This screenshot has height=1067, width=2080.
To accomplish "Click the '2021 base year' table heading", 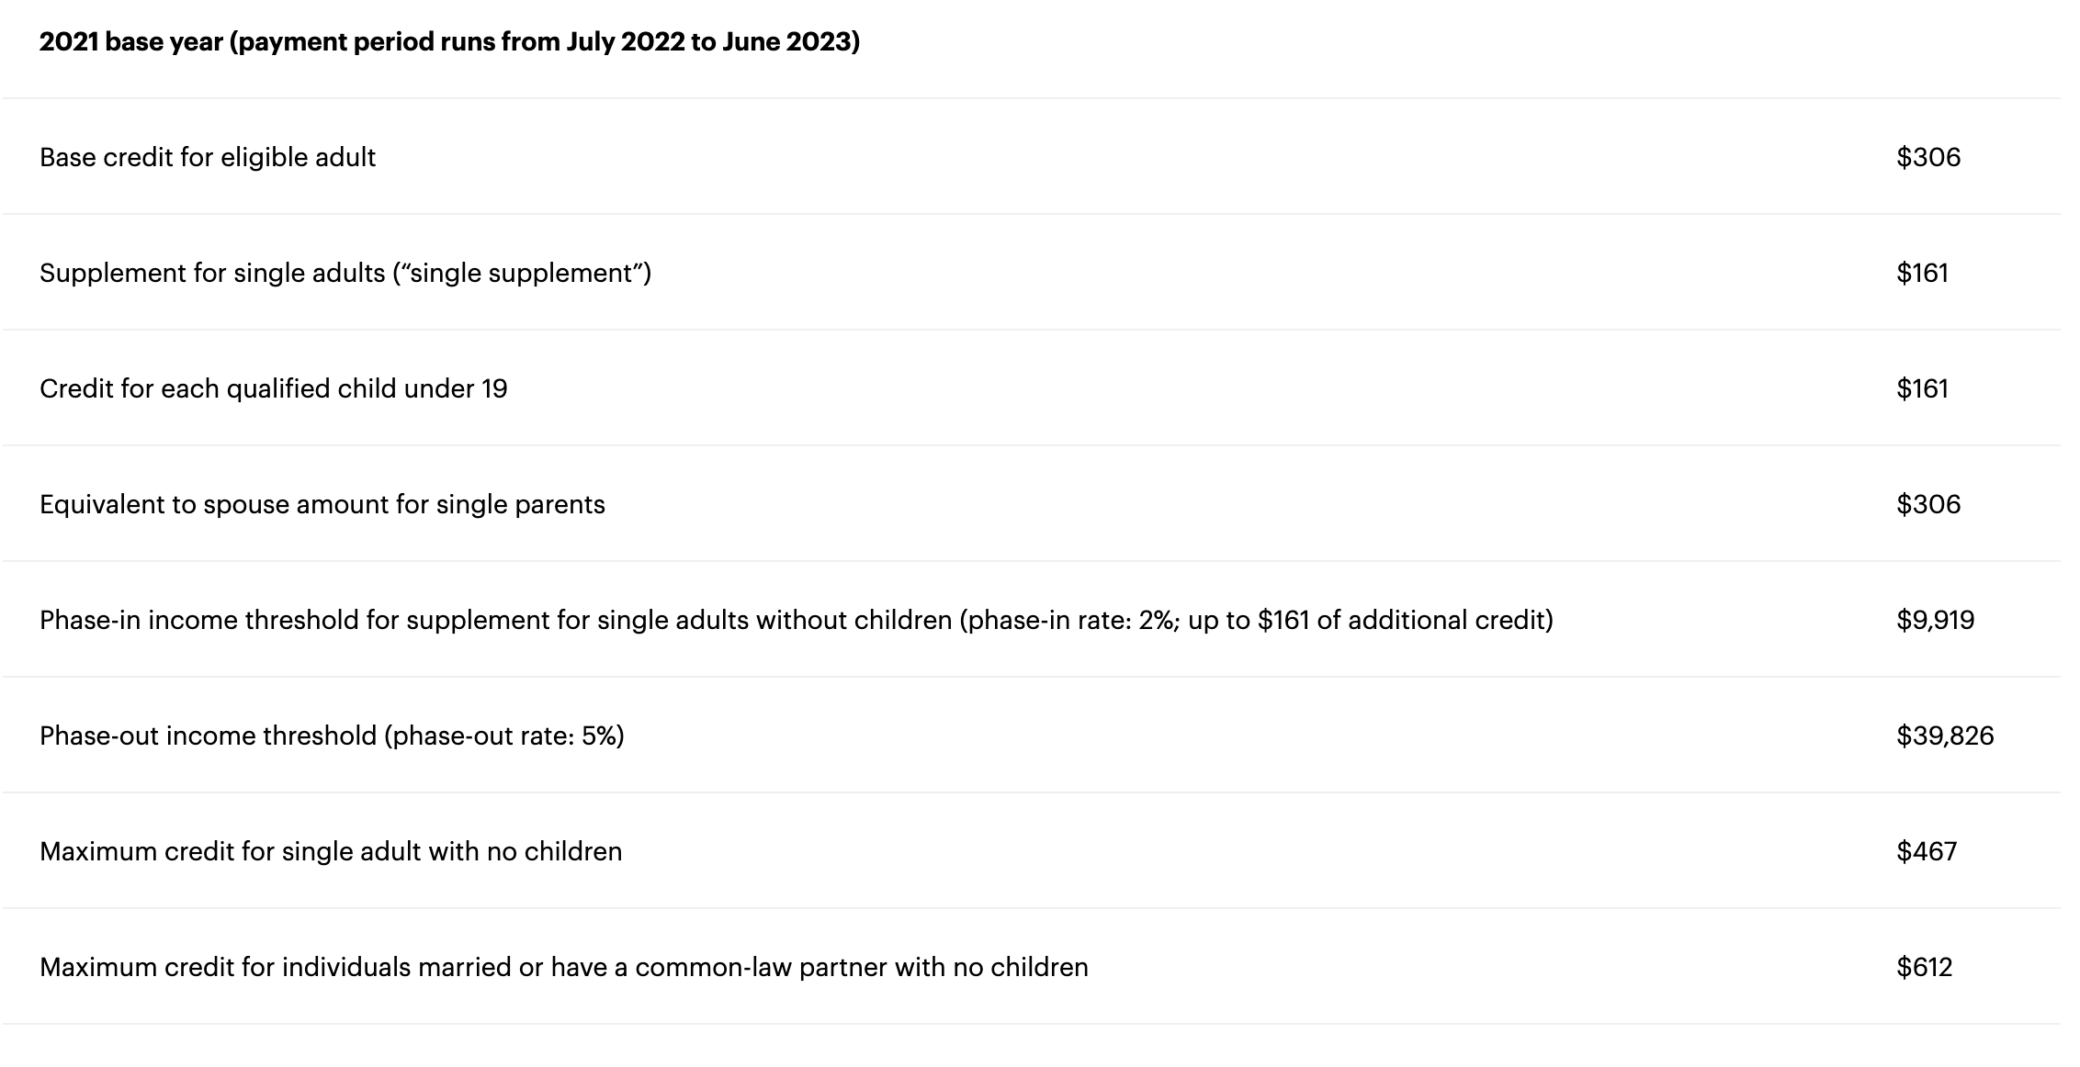I will click(x=449, y=42).
